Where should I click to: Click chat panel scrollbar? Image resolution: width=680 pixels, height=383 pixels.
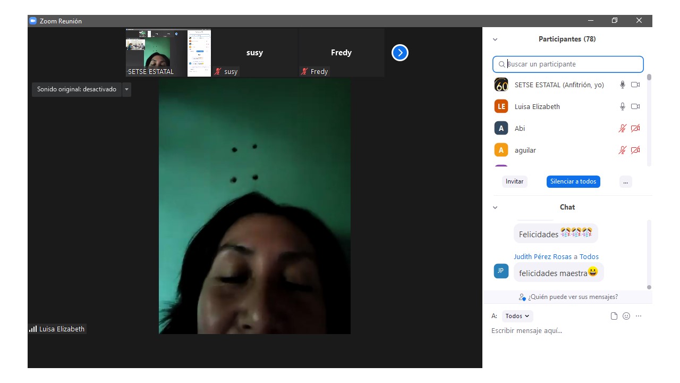point(649,287)
